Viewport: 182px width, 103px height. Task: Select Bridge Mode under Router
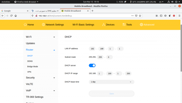click(x=33, y=67)
